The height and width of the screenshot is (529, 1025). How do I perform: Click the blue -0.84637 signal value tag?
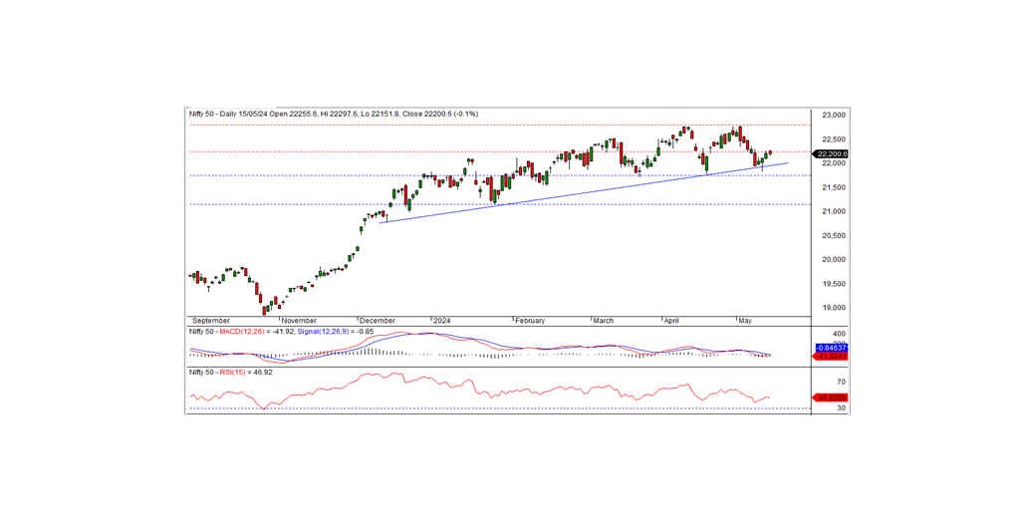click(831, 349)
